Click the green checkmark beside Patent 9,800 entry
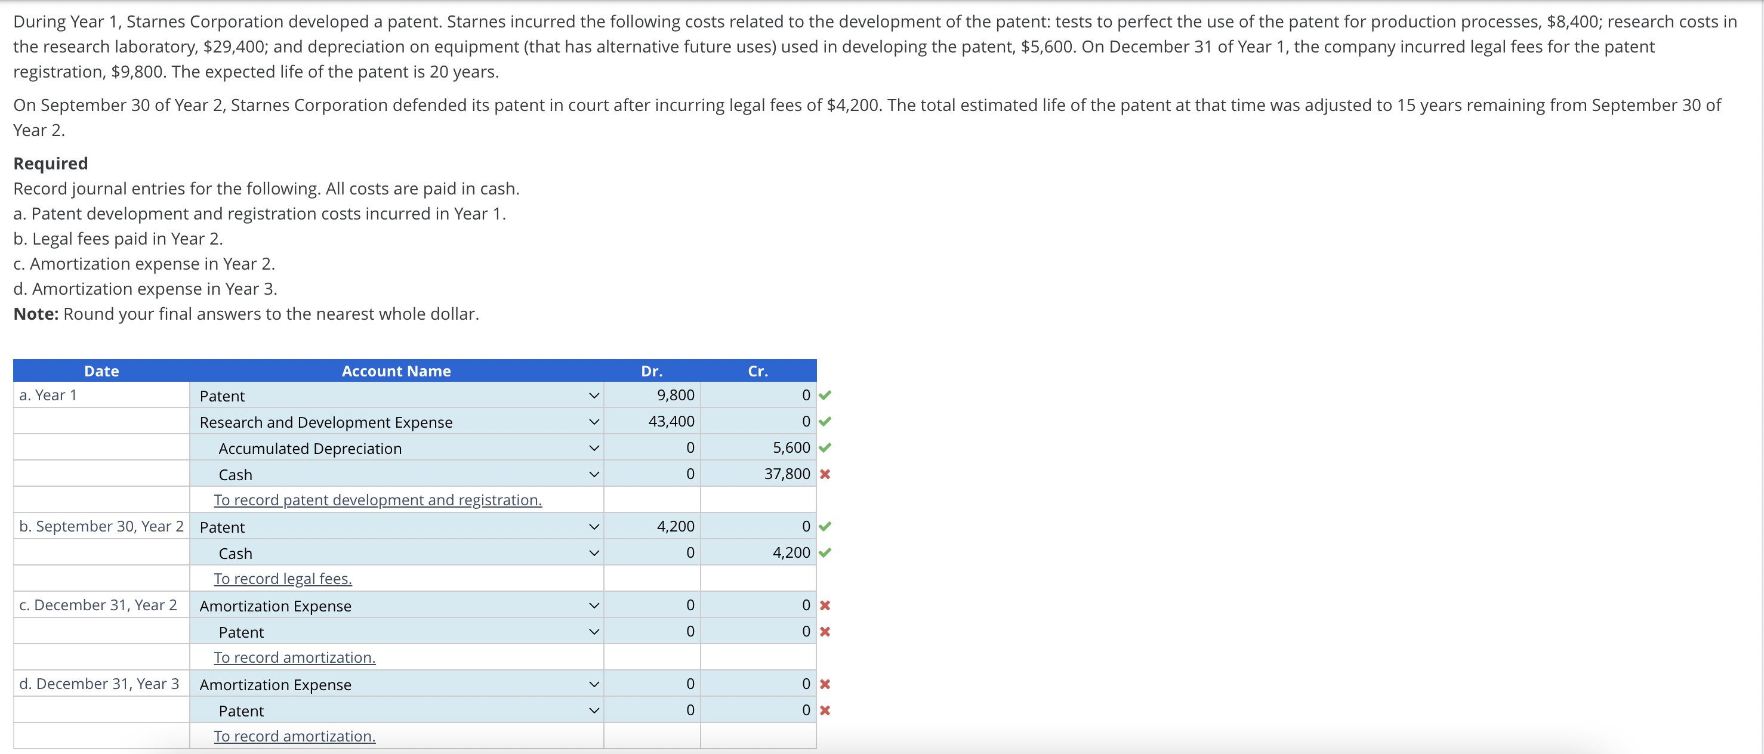Image resolution: width=1764 pixels, height=754 pixels. point(826,395)
